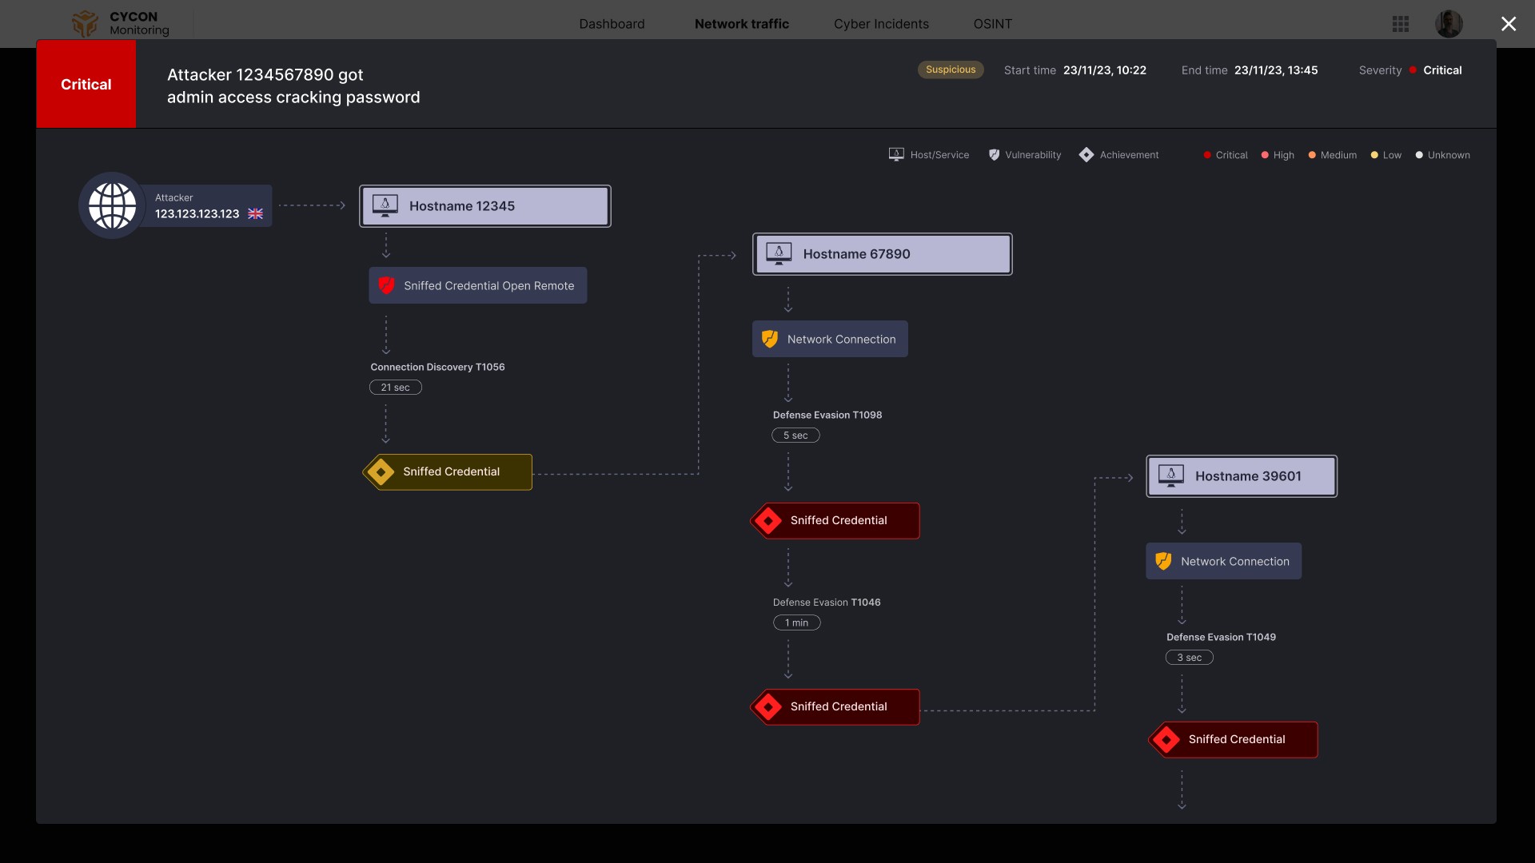Click the user profile avatar
The height and width of the screenshot is (863, 1535).
coord(1448,24)
